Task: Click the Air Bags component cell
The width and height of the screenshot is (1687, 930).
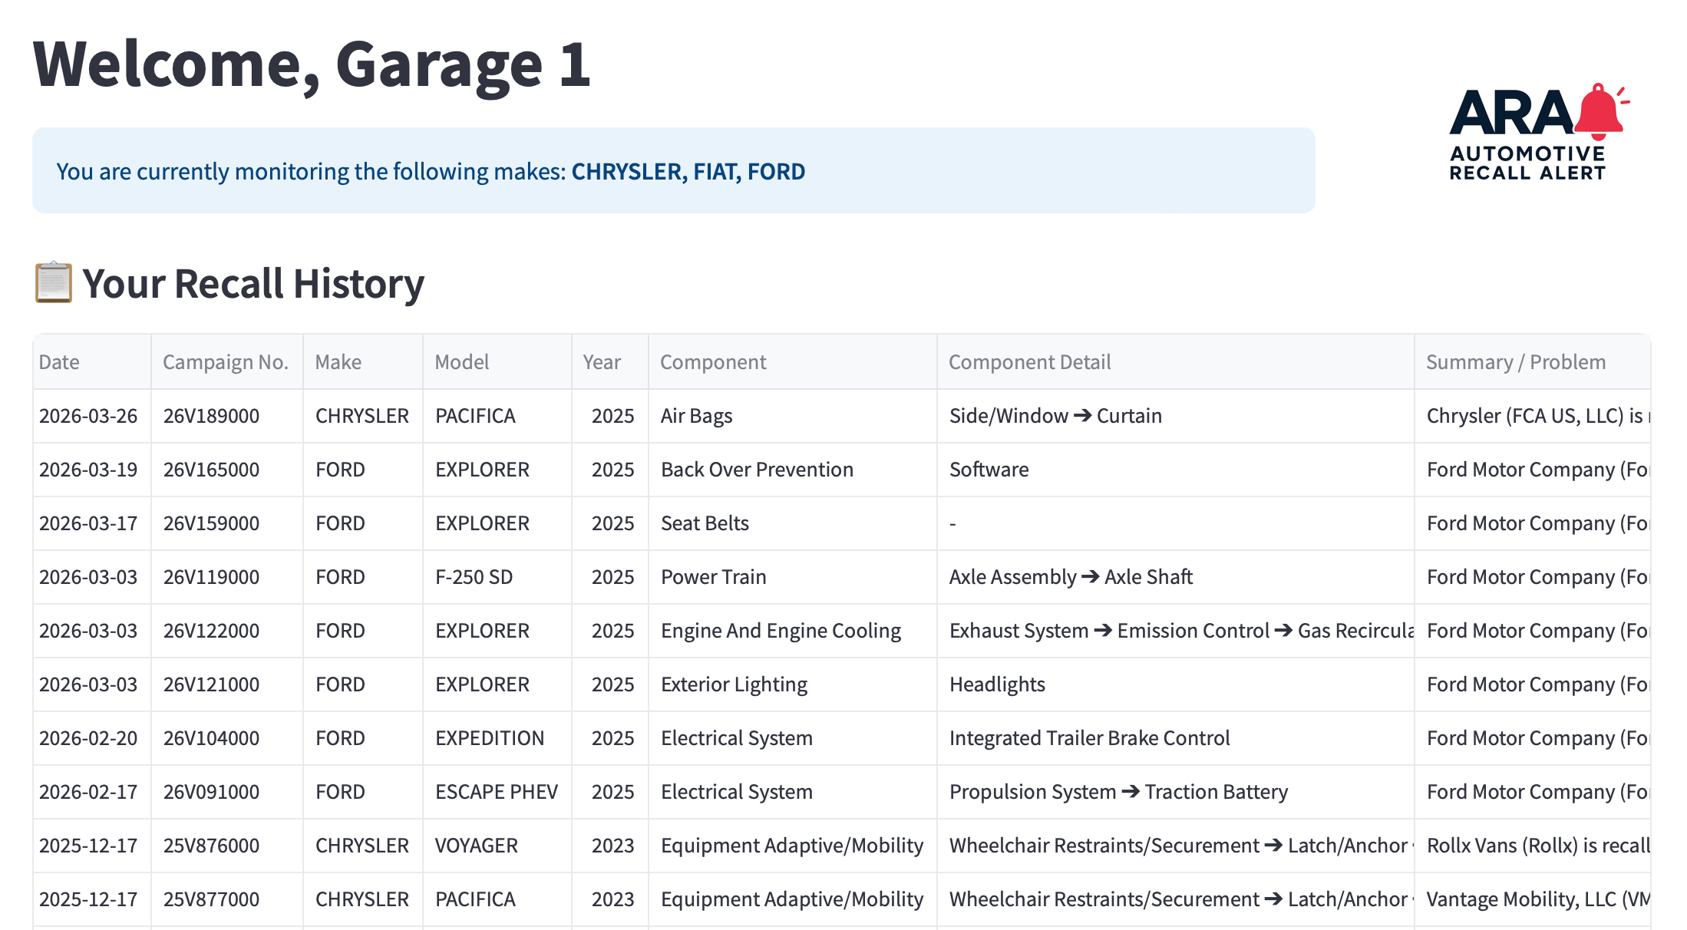Action: pos(793,416)
